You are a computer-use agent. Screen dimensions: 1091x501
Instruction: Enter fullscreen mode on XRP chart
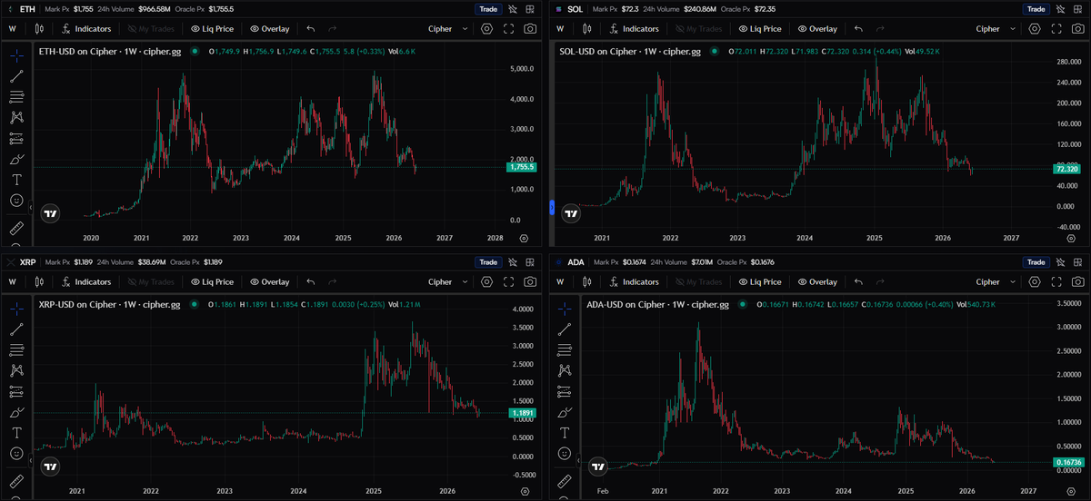(509, 282)
